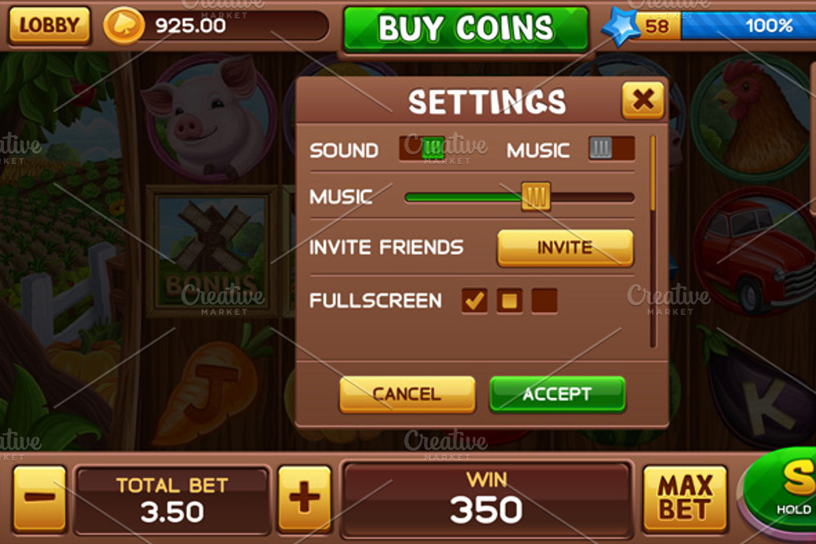
Task: Click the windmill Bonus symbol
Action: click(x=213, y=251)
